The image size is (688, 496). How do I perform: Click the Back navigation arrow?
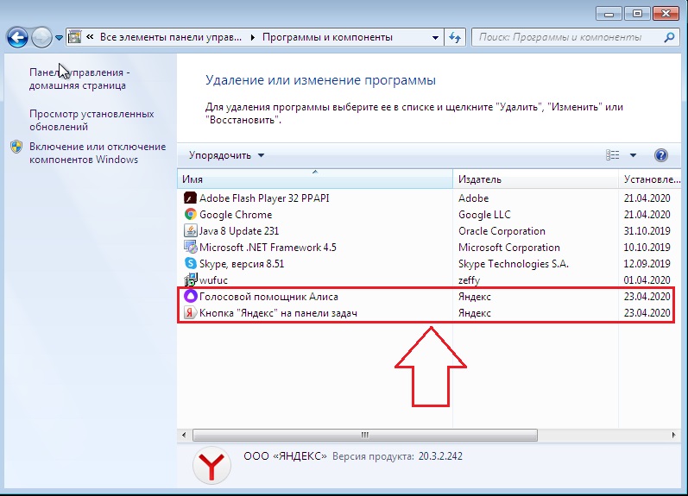pos(17,38)
